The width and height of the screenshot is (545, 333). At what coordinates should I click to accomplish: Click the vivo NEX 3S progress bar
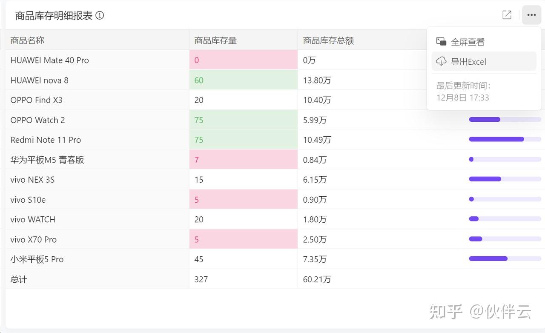(x=505, y=179)
